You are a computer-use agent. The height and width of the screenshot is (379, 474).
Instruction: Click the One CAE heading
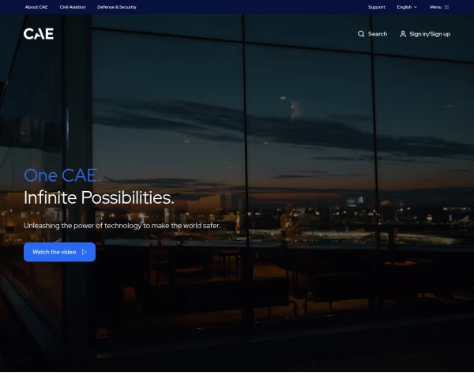point(62,175)
